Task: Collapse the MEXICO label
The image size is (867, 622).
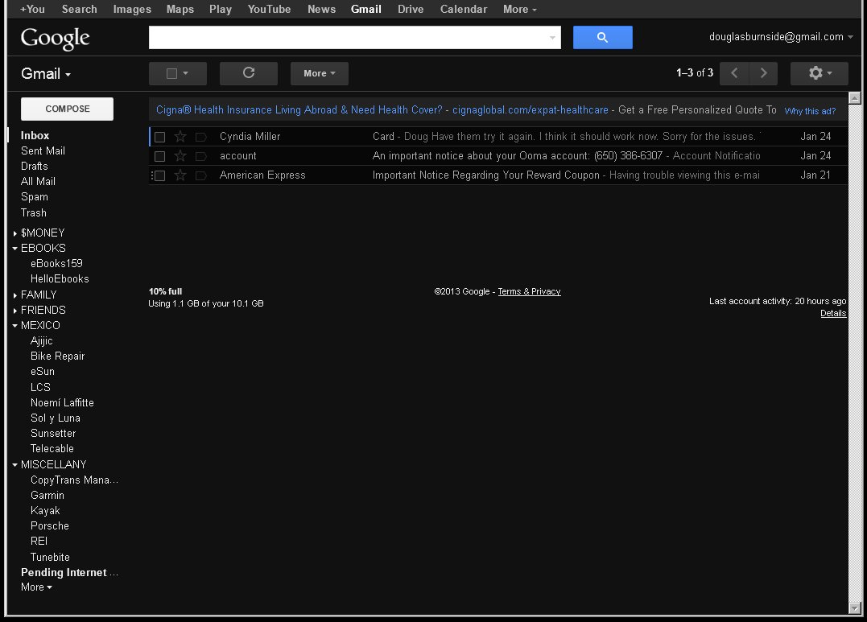Action: 15,326
